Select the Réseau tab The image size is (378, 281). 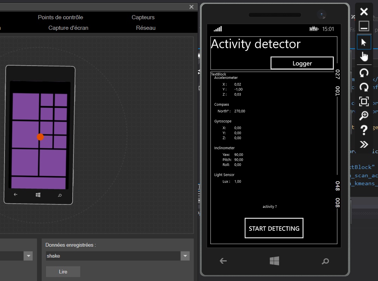point(146,28)
